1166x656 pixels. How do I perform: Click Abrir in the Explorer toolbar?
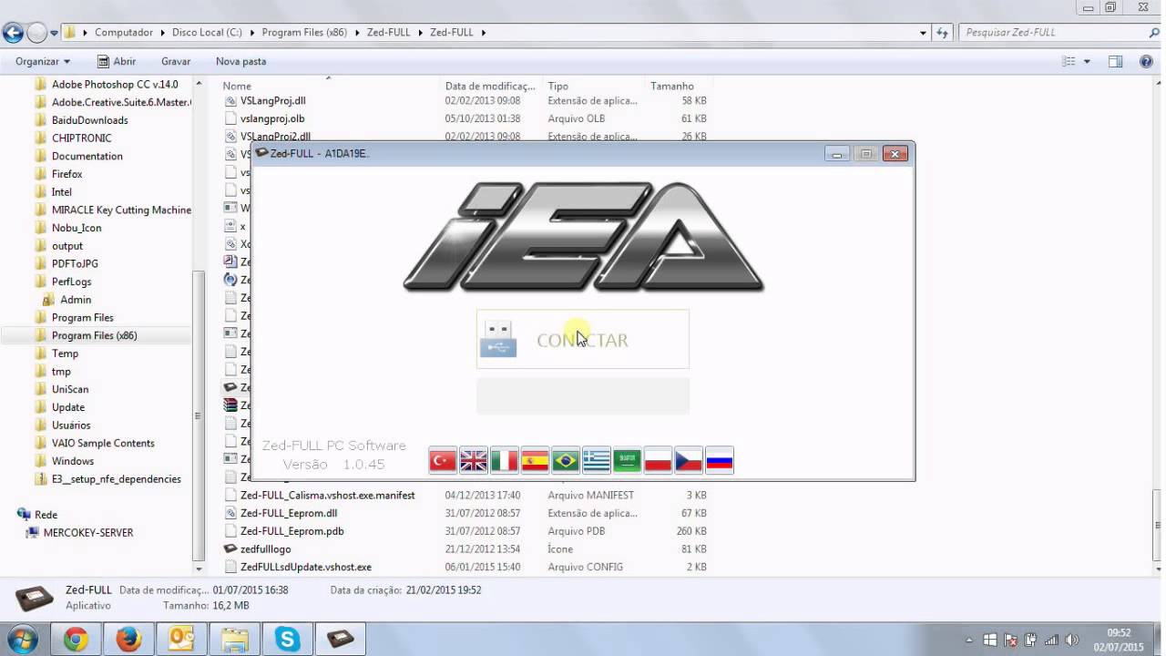click(x=117, y=61)
